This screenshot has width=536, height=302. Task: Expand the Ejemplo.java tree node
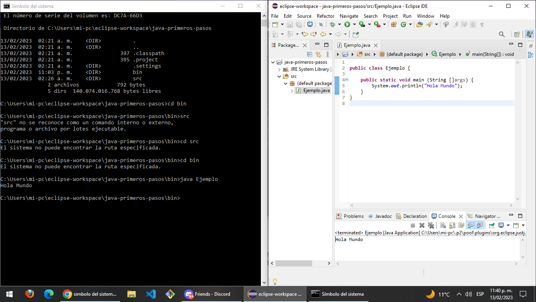click(292, 90)
